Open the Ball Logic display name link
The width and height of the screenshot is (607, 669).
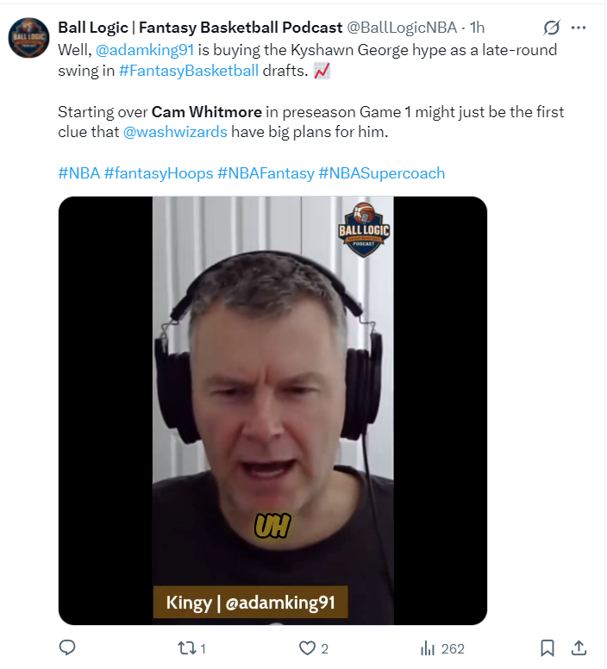point(200,28)
